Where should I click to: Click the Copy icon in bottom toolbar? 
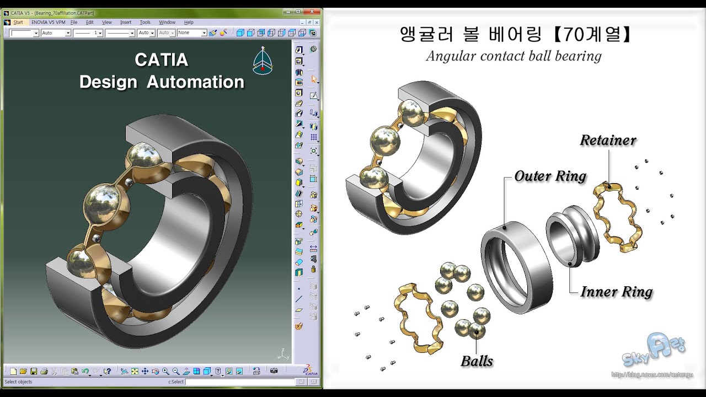pyautogui.click(x=65, y=371)
